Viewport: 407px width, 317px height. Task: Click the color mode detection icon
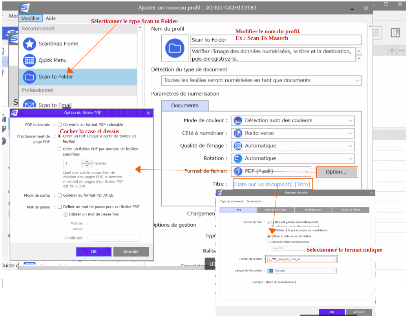(x=238, y=121)
